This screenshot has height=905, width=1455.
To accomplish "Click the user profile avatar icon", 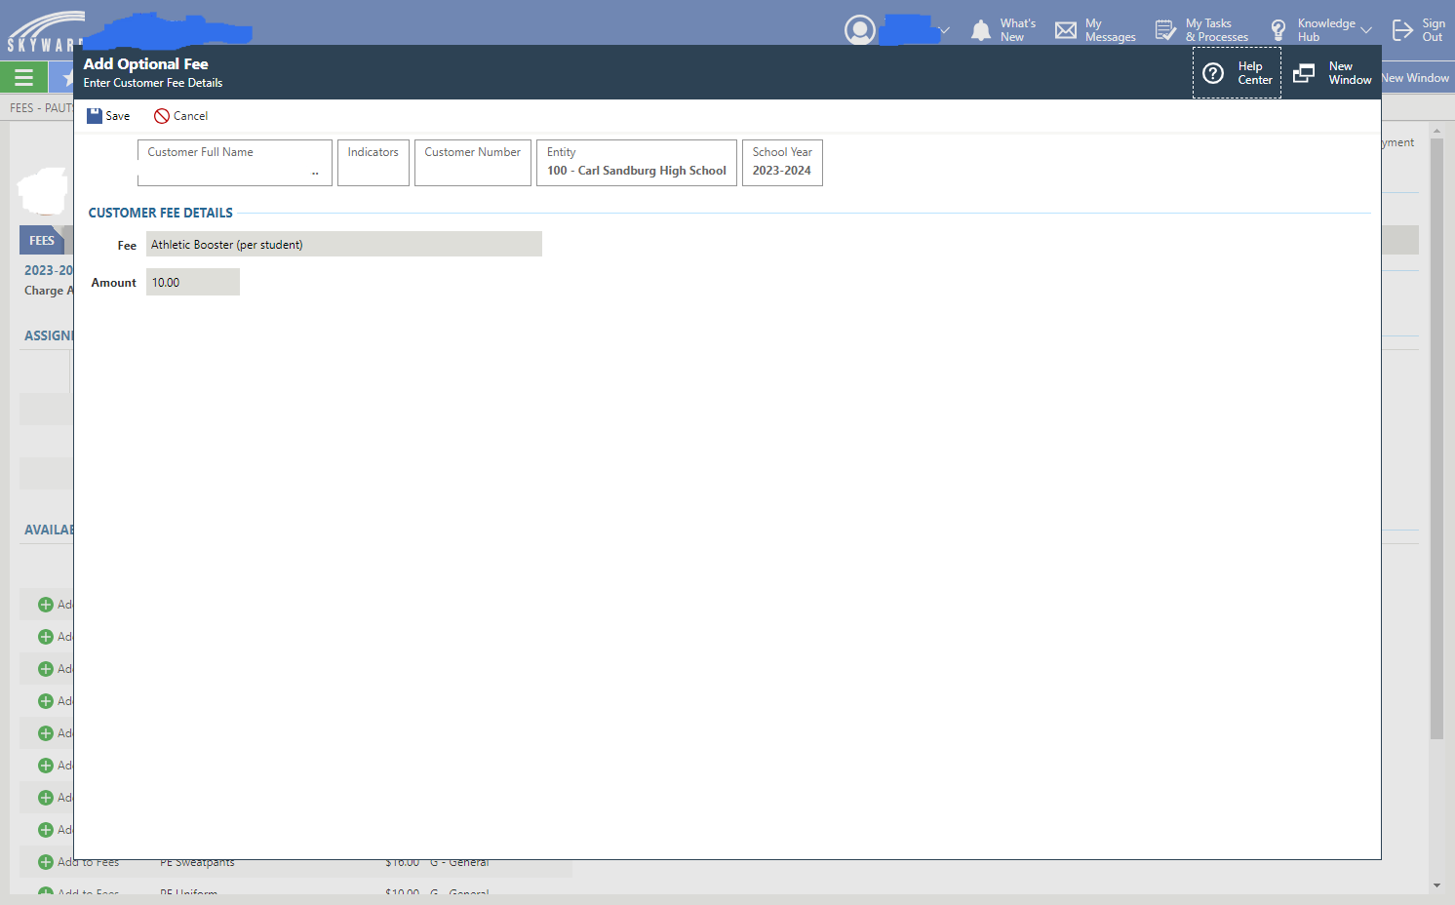I will pos(860,30).
